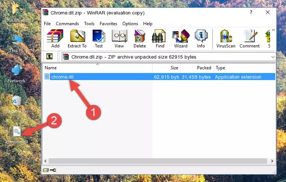This screenshot has height=182, width=286.
Task: Click the drive icon in status bar
Action: (46, 170)
